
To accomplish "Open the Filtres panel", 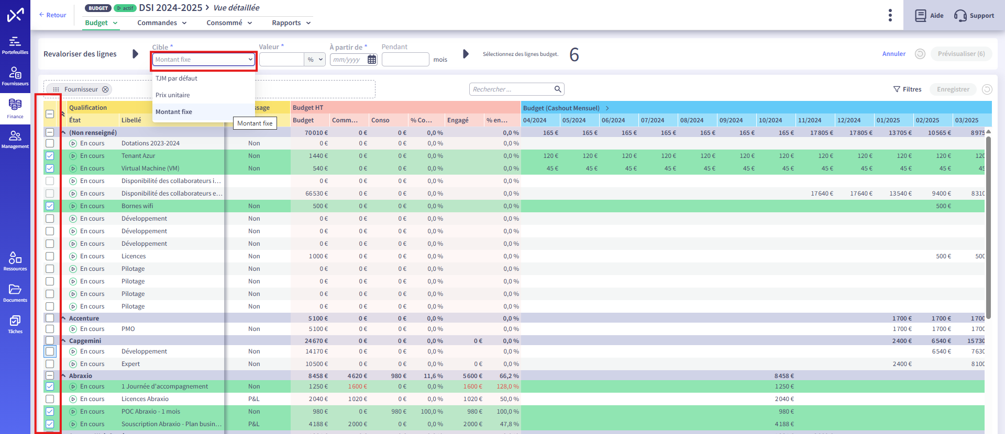I will pyautogui.click(x=907, y=89).
